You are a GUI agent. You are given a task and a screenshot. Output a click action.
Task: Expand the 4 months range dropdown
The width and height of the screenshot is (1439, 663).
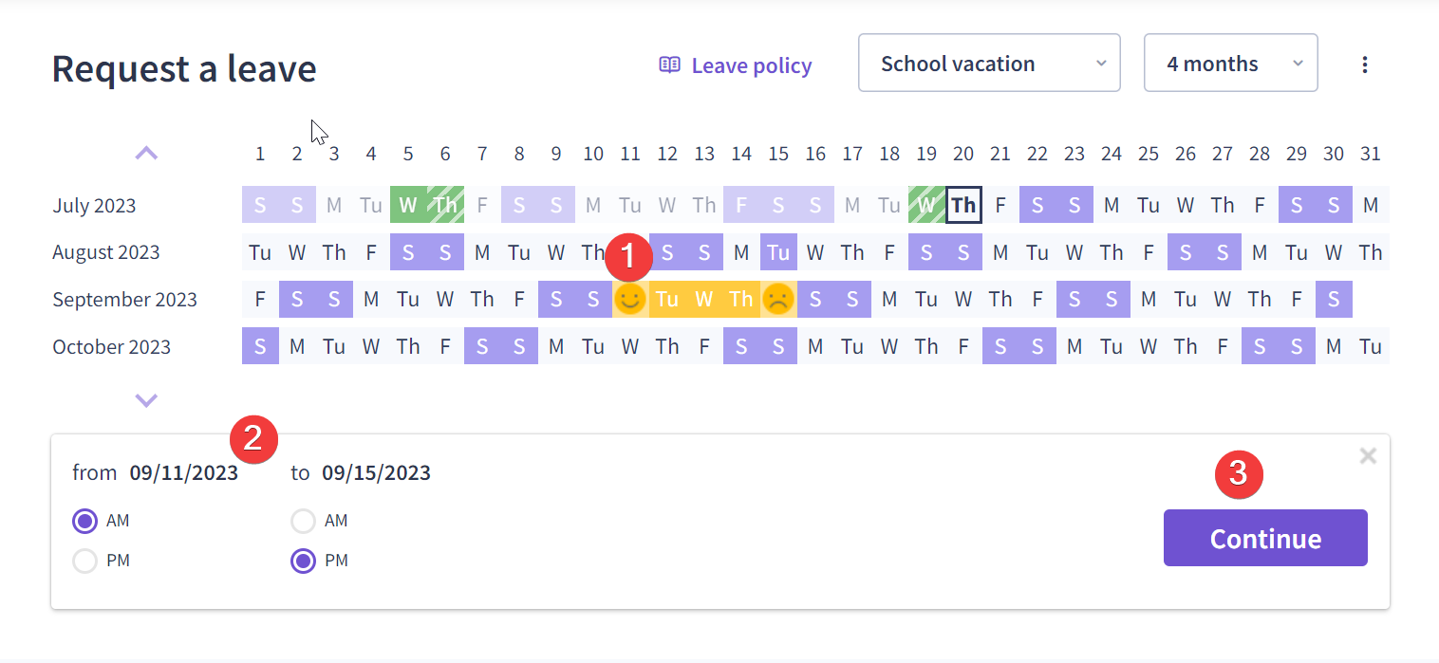click(1230, 64)
